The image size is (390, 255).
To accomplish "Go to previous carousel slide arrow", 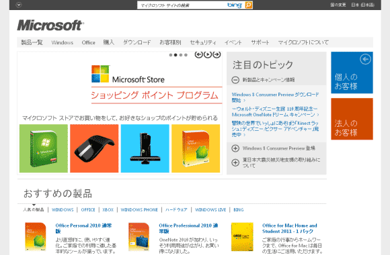I will click(198, 54).
